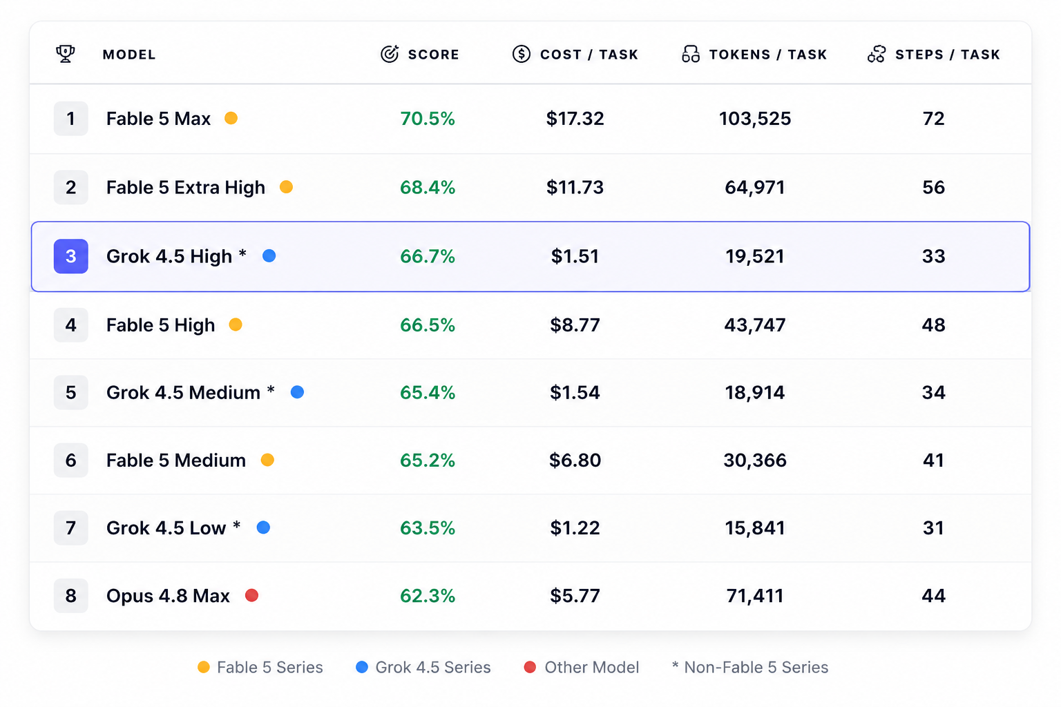Image resolution: width=1061 pixels, height=707 pixels.
Task: Click rank badge 7
Action: coord(71,528)
